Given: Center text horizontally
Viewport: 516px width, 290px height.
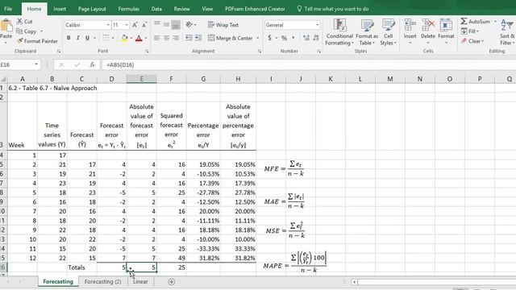Looking at the screenshot, I should [167, 38].
